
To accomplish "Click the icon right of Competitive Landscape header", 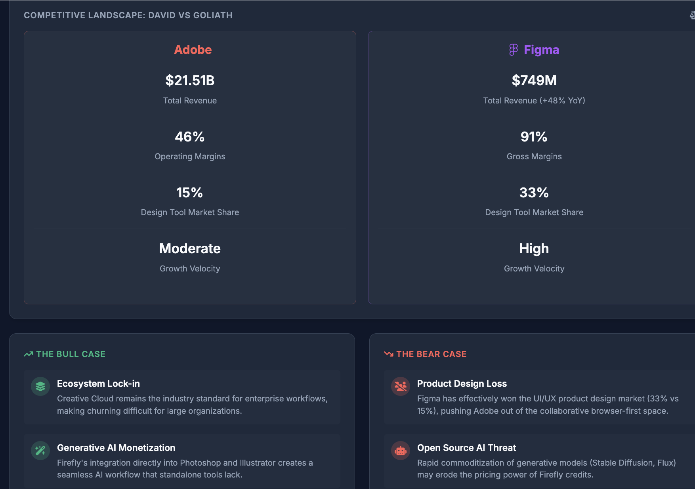I will 692,15.
